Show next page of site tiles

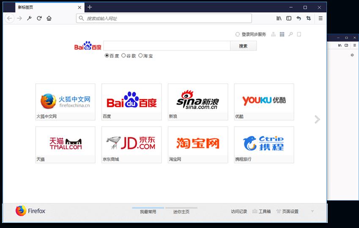click(x=317, y=119)
